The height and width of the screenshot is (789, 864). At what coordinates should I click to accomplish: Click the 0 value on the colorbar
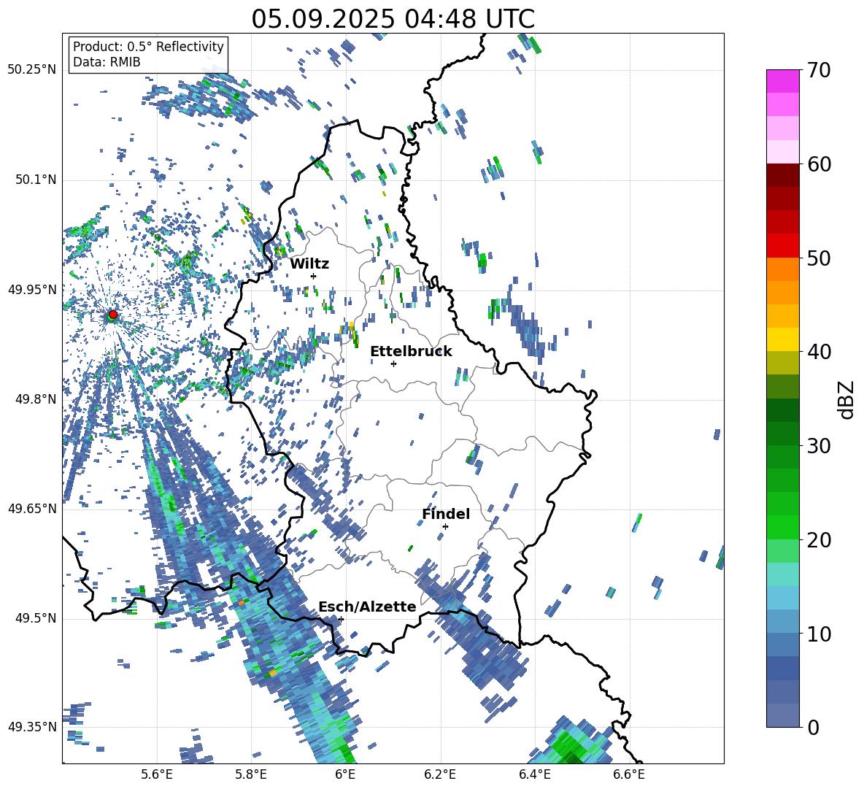812,727
